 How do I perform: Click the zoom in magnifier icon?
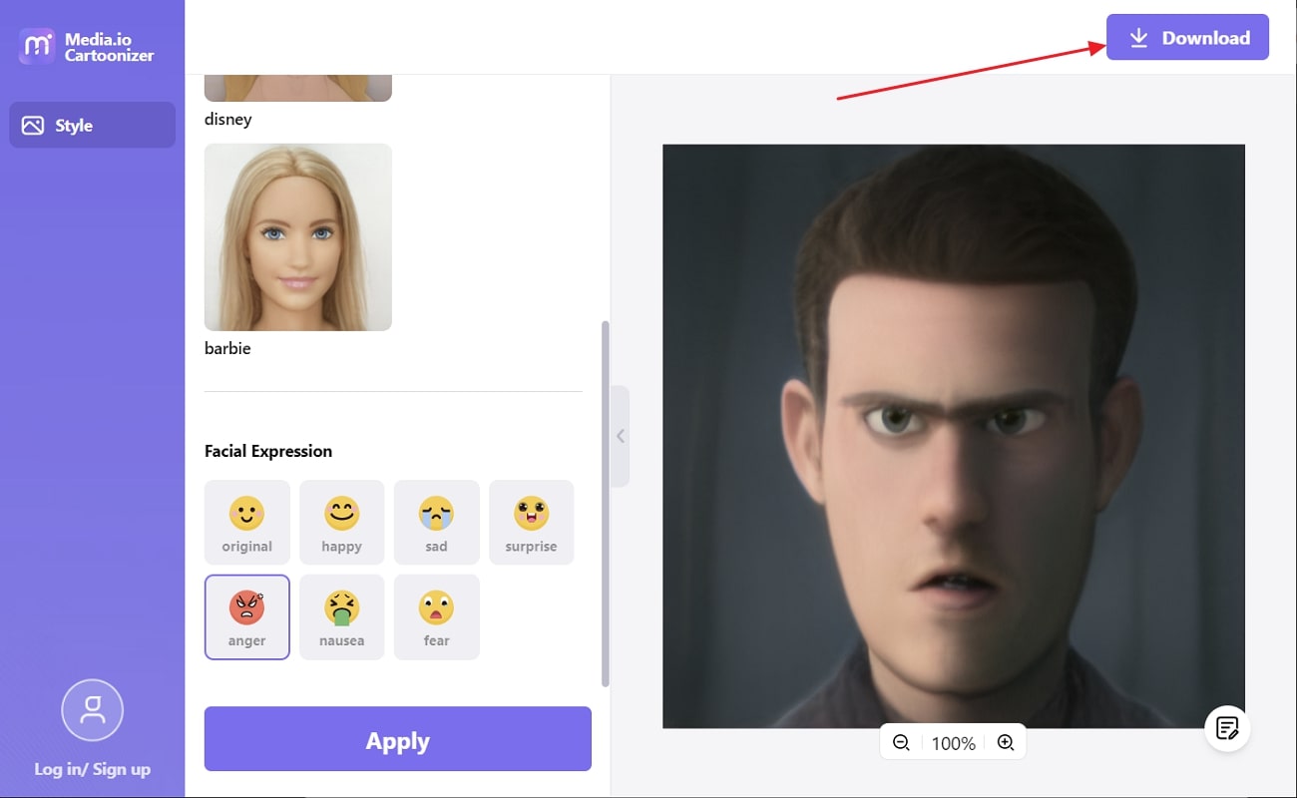[1006, 743]
